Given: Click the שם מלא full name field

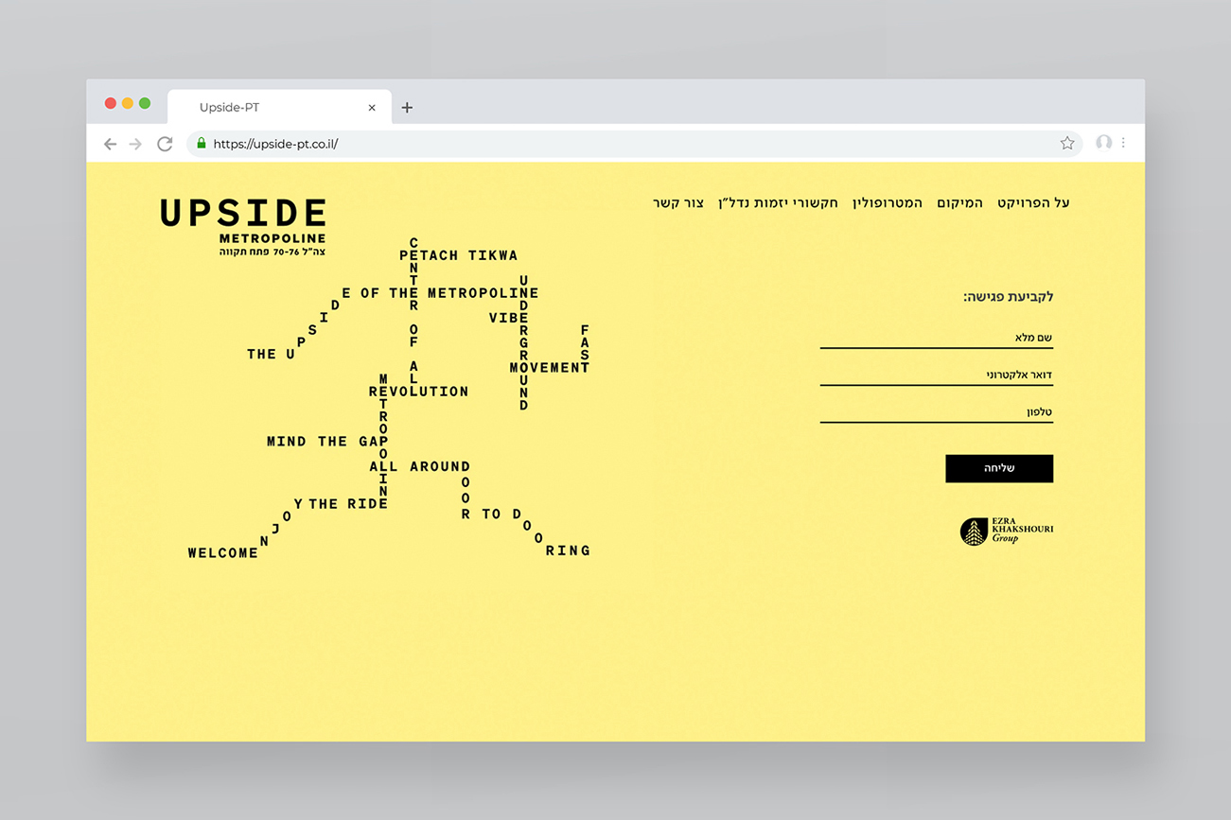Looking at the screenshot, I should [937, 338].
